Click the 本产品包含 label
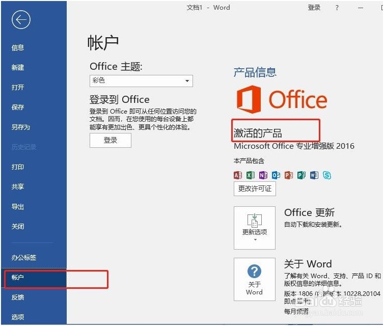This screenshot has width=384, height=326. 249,161
